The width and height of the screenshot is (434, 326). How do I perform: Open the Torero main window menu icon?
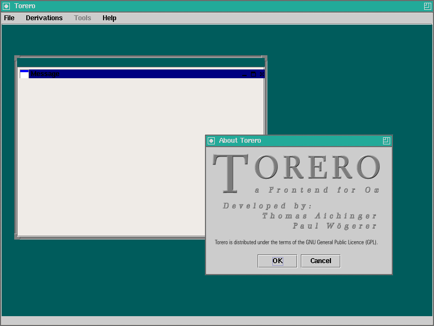(x=7, y=6)
